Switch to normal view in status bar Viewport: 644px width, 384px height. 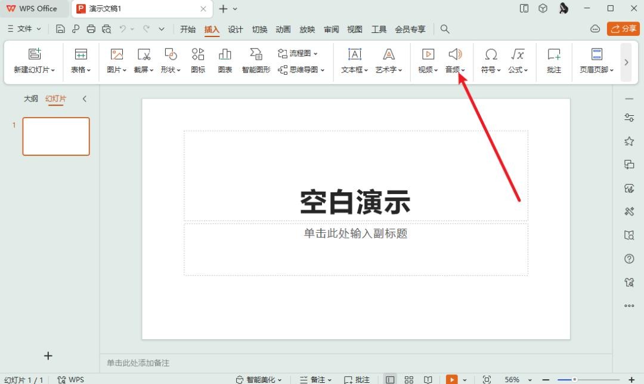click(x=390, y=379)
